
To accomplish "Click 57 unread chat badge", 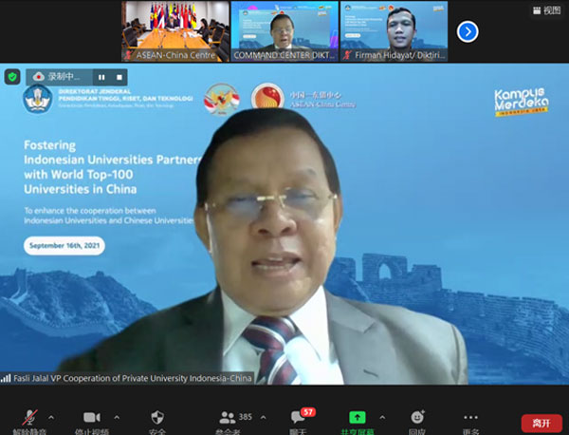I will coord(308,412).
